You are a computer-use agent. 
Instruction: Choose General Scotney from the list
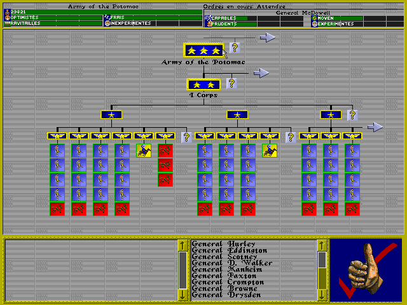[x=224, y=257]
